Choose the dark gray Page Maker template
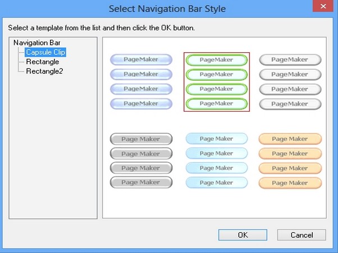Image resolution: width=338 pixels, height=253 pixels. point(141,160)
